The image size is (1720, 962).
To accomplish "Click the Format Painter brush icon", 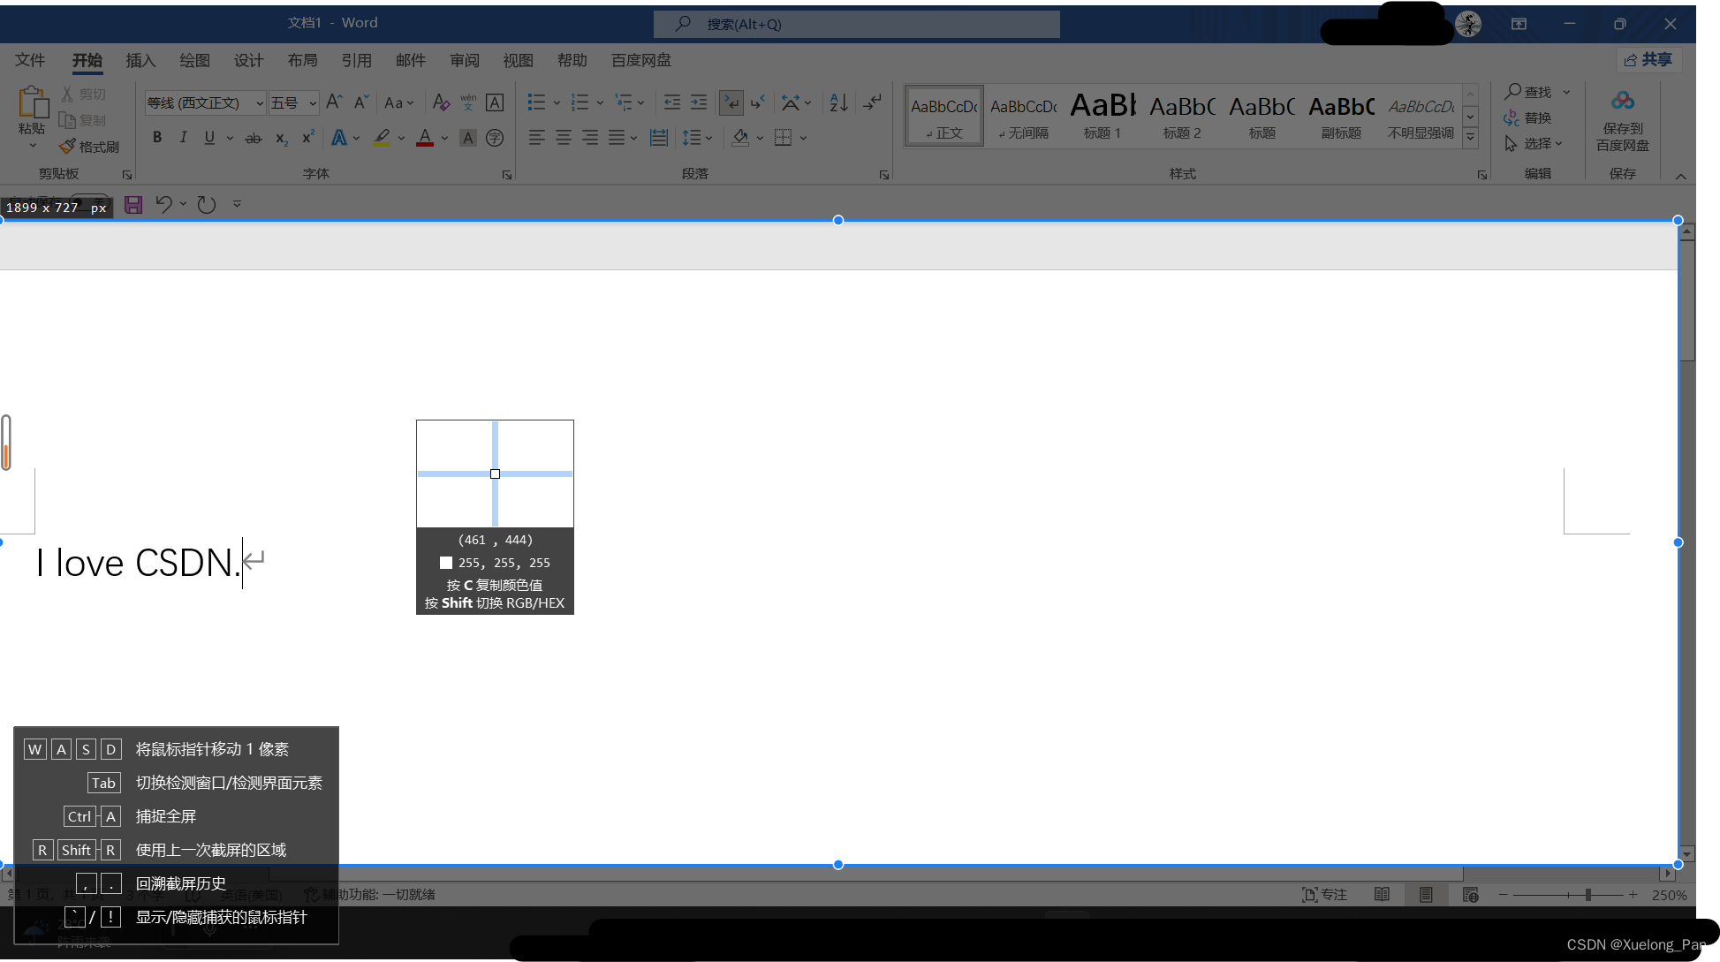I will coord(67,146).
